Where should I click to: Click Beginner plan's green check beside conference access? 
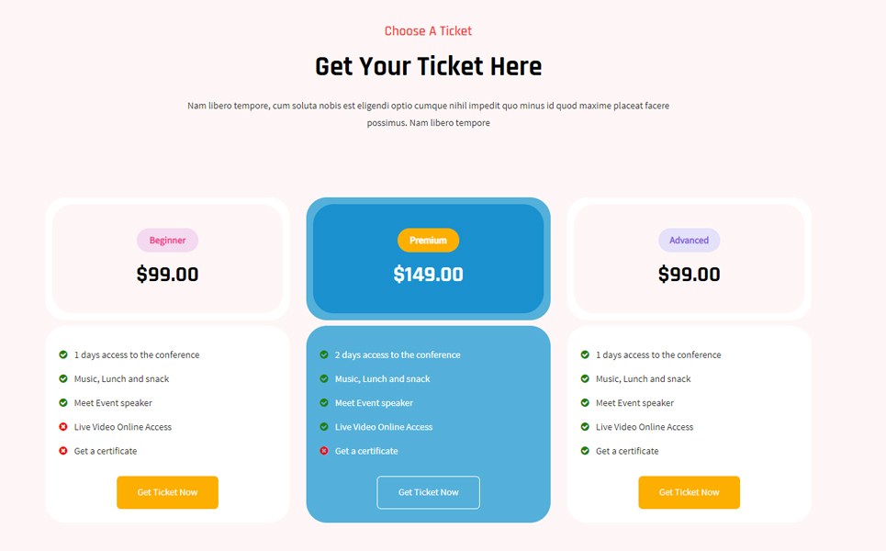pos(63,355)
